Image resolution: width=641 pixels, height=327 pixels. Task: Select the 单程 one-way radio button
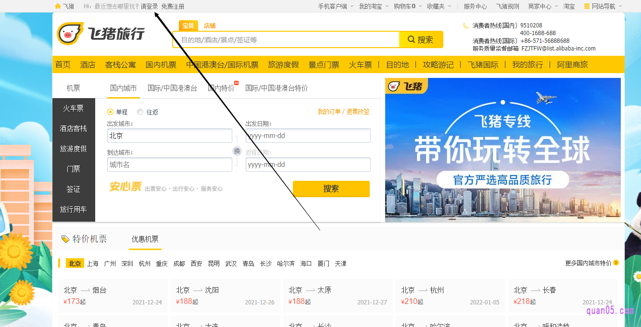click(x=110, y=112)
